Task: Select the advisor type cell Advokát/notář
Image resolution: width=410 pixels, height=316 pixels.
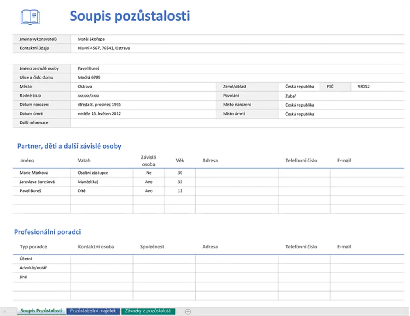Action: click(41, 268)
